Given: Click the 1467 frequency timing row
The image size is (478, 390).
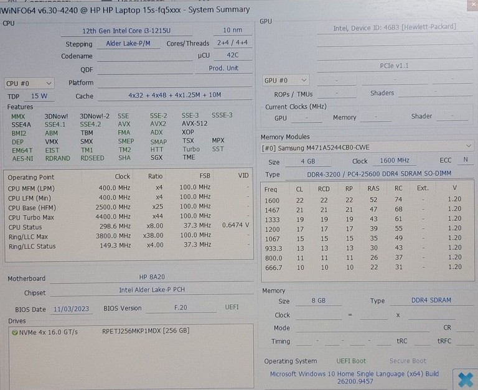Looking at the screenshot, I should [x=367, y=210].
